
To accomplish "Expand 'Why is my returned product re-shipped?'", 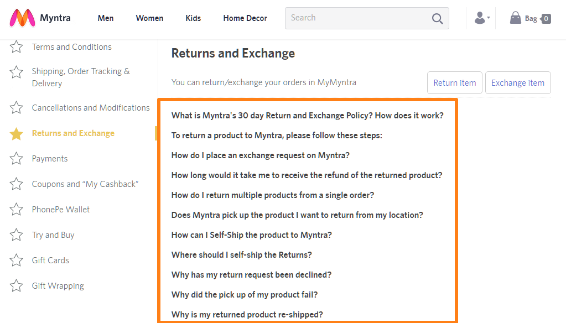I will (x=247, y=314).
